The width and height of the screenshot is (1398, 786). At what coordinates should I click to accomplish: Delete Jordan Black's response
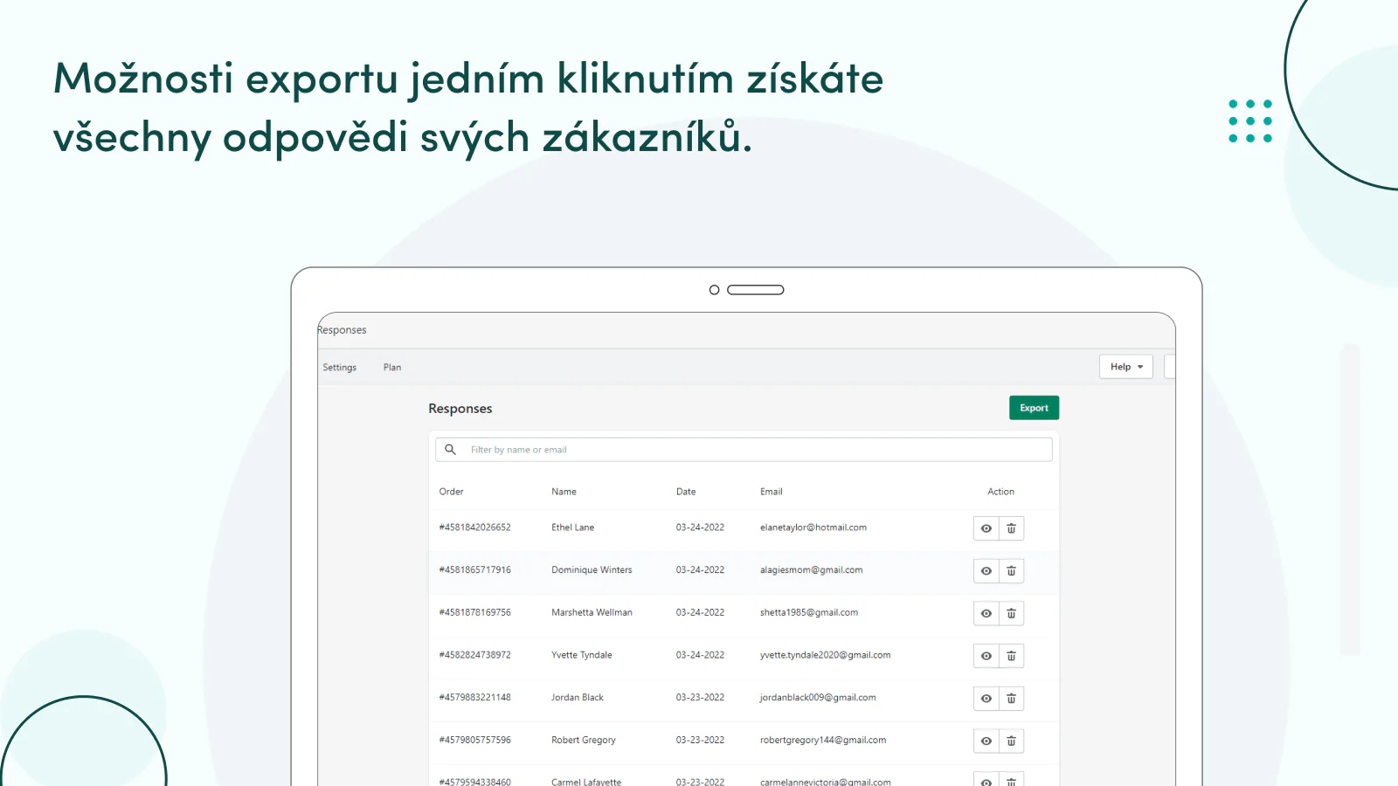1012,699
